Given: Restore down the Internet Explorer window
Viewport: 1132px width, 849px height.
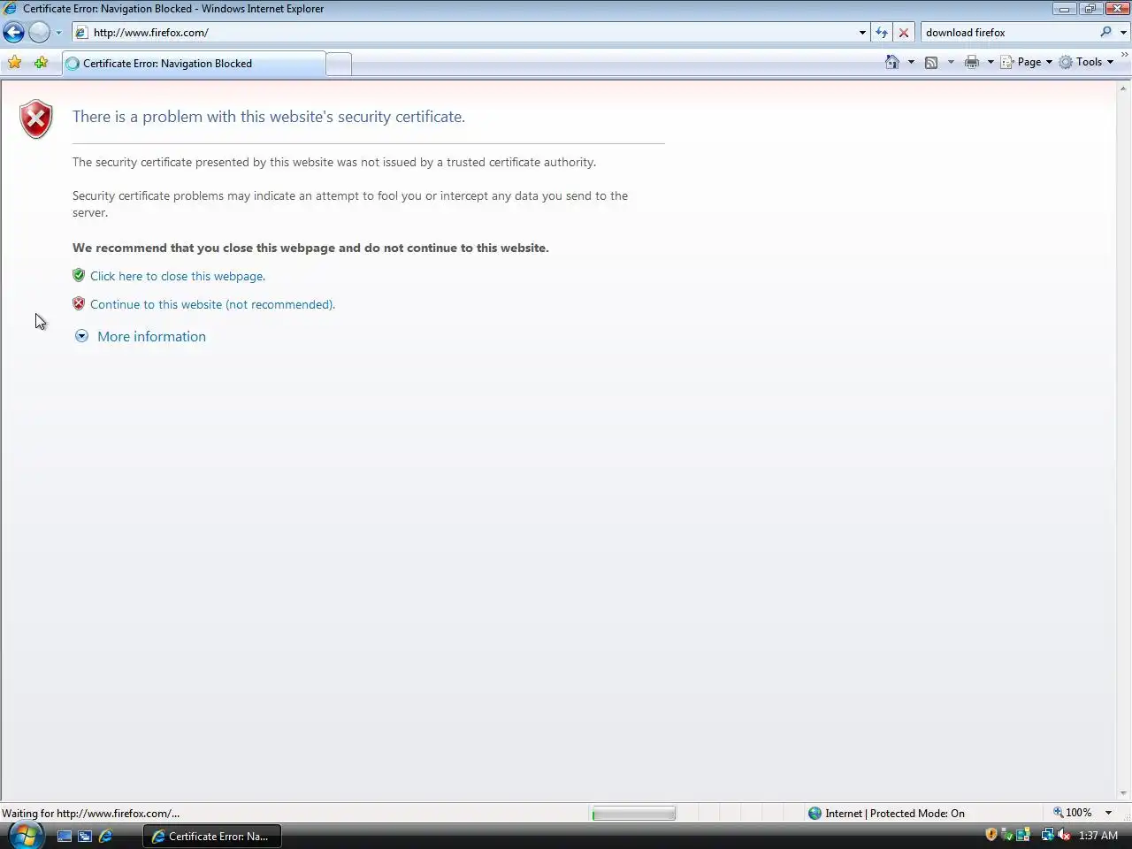Looking at the screenshot, I should tap(1090, 9).
